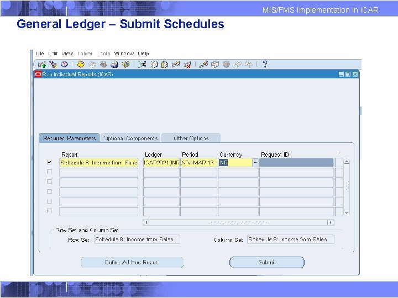Open the Folder menu

pos(85,54)
